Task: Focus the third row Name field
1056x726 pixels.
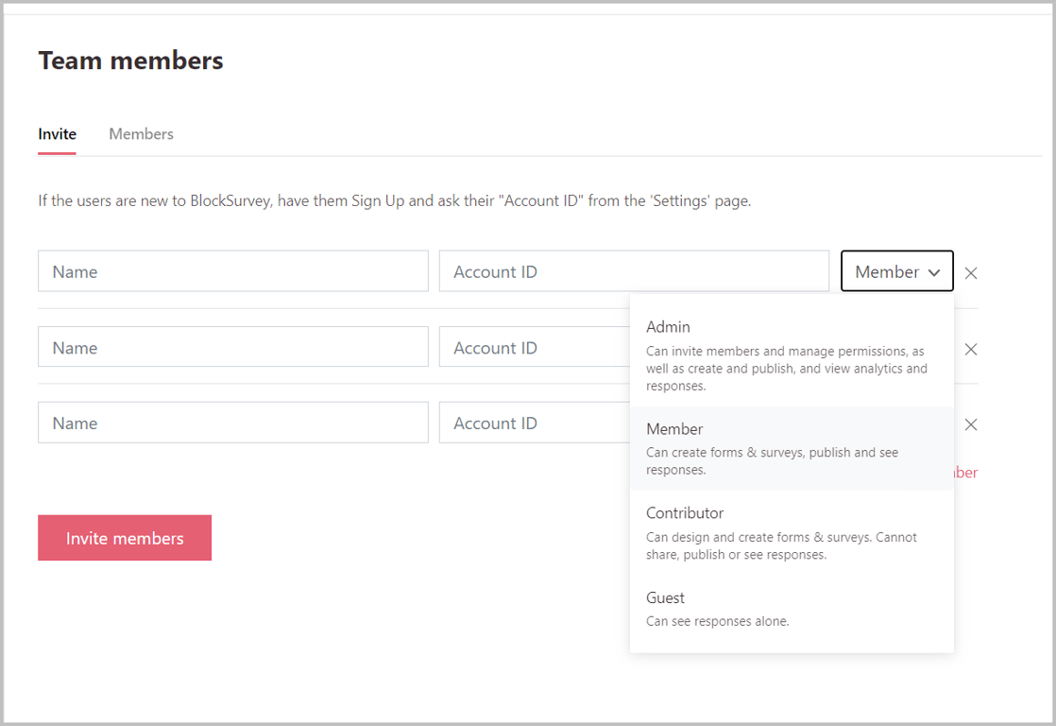Action: 232,423
